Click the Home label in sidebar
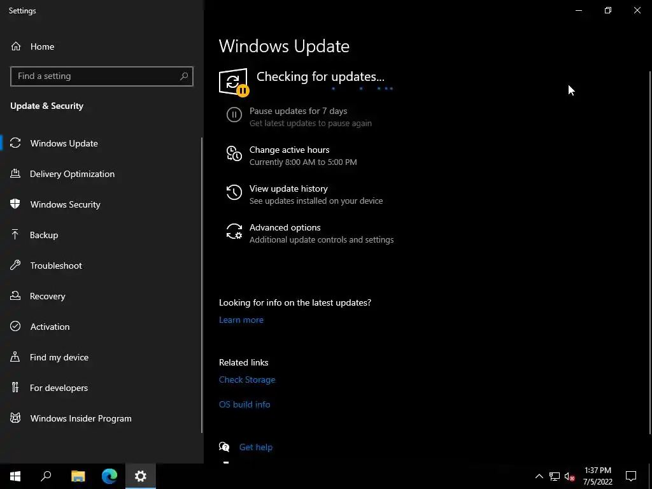 coord(42,46)
